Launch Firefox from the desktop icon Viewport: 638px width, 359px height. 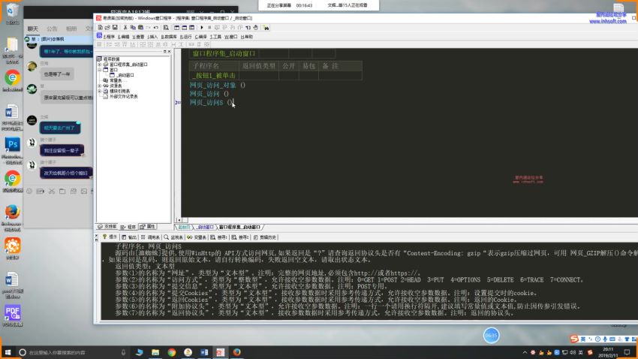(x=12, y=211)
